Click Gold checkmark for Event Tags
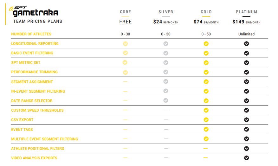This screenshot has height=166, width=278. 206,129
